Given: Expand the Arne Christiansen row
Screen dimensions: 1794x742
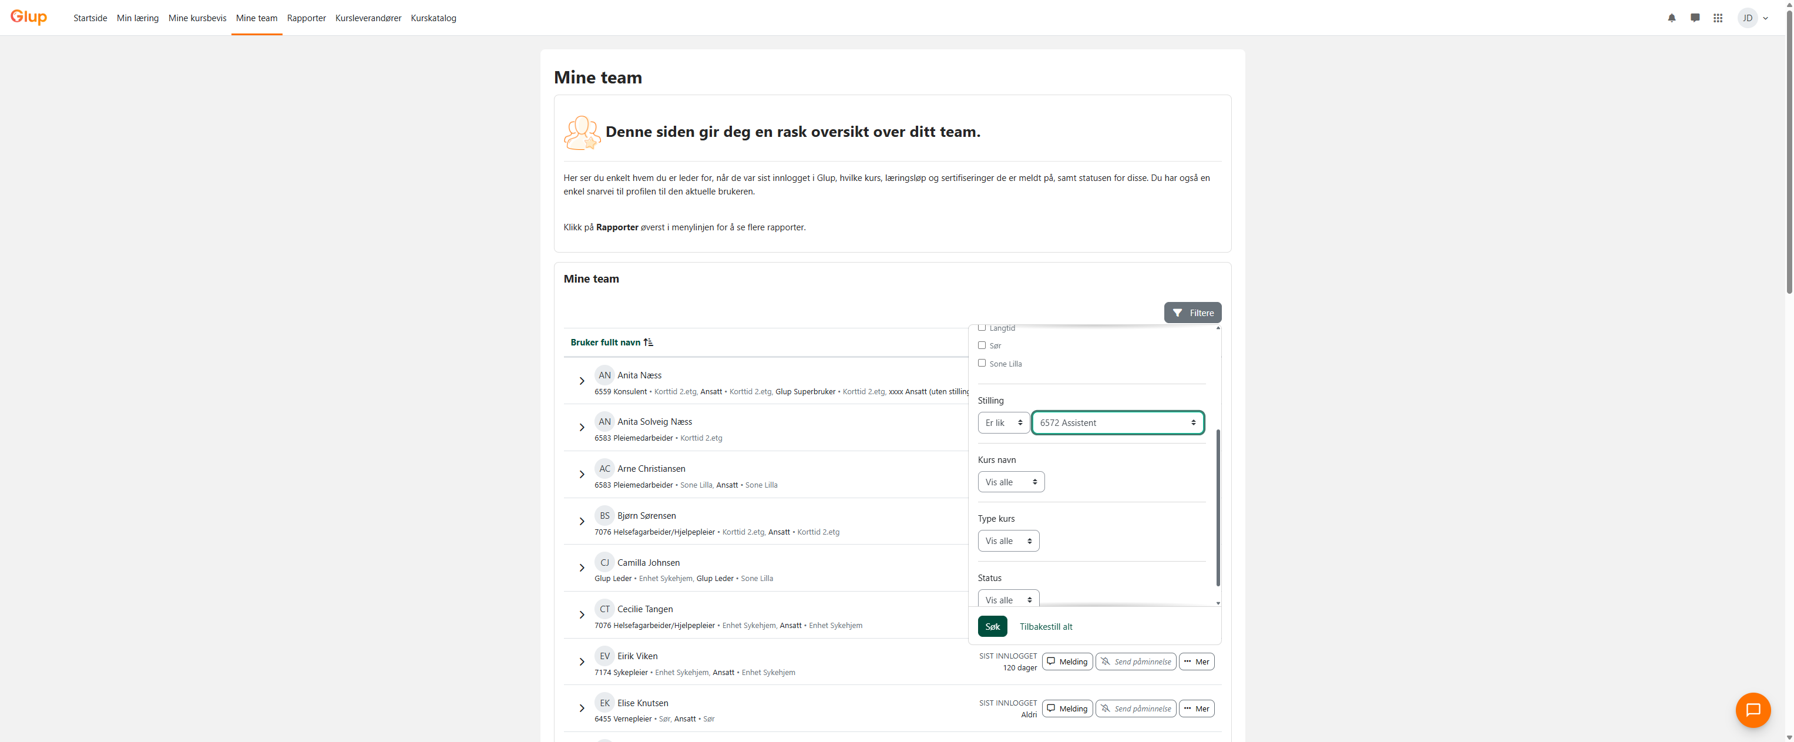Looking at the screenshot, I should [582, 475].
